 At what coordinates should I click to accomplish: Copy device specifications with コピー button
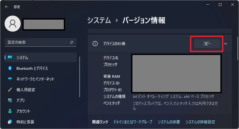(207, 44)
